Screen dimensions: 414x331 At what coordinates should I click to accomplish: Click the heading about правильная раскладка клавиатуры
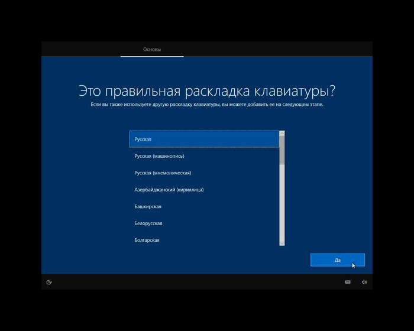click(207, 91)
